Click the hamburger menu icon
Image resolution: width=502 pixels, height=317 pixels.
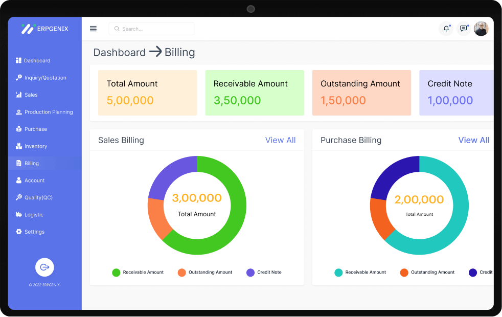point(93,29)
